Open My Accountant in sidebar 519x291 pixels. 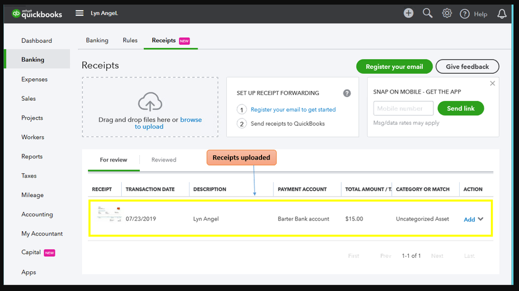coord(42,233)
